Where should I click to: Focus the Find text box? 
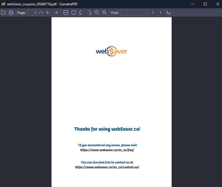(x=134, y=13)
